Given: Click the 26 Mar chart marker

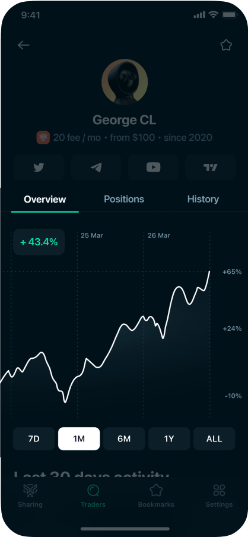Looking at the screenshot, I should click(159, 236).
